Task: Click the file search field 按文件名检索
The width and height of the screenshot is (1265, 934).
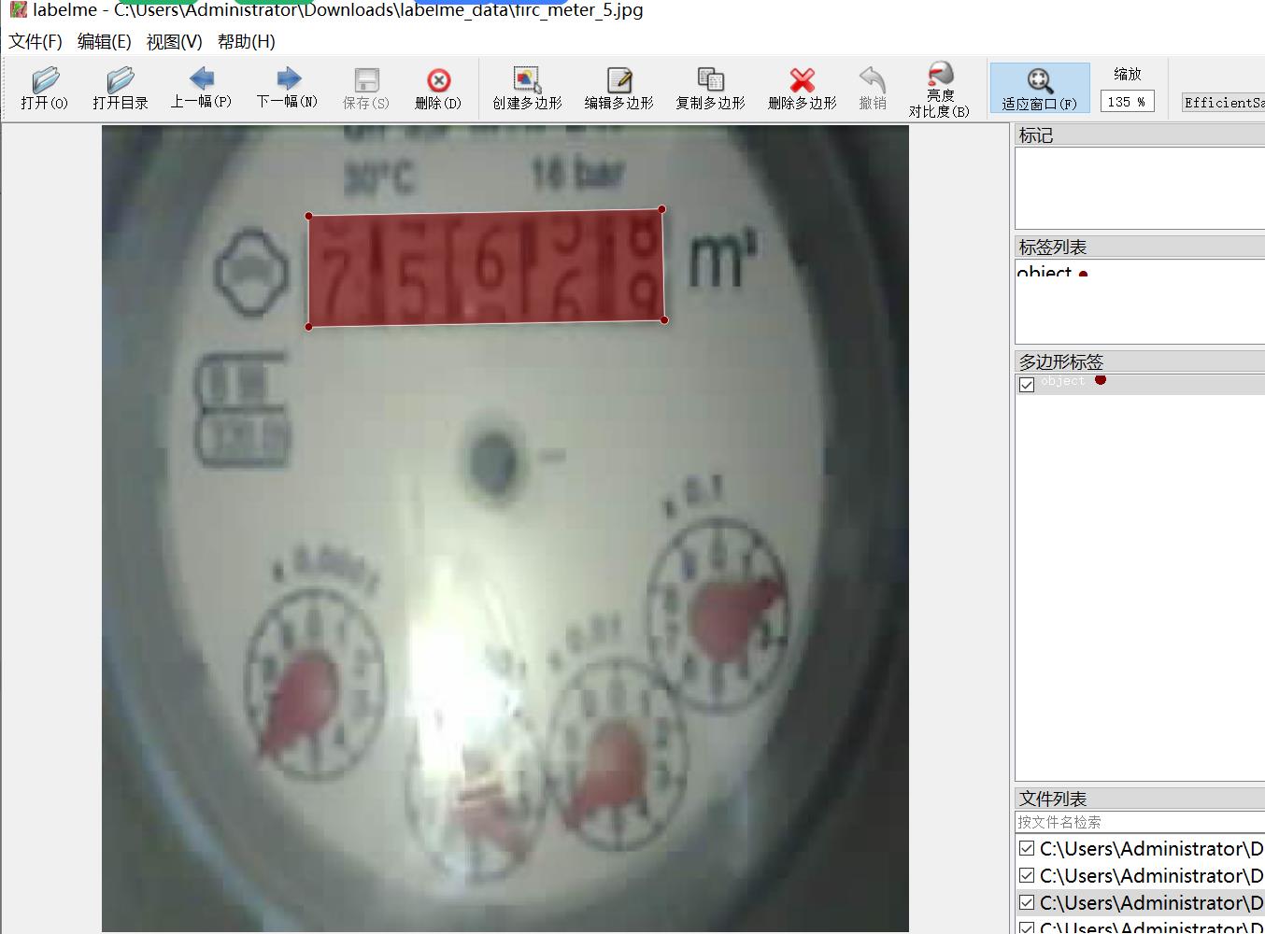Action: tap(1140, 822)
